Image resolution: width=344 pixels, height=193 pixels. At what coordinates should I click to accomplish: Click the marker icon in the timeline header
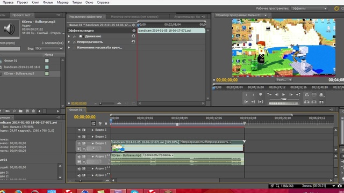106,124
